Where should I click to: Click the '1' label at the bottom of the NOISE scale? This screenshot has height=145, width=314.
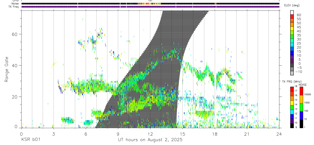(304, 127)
